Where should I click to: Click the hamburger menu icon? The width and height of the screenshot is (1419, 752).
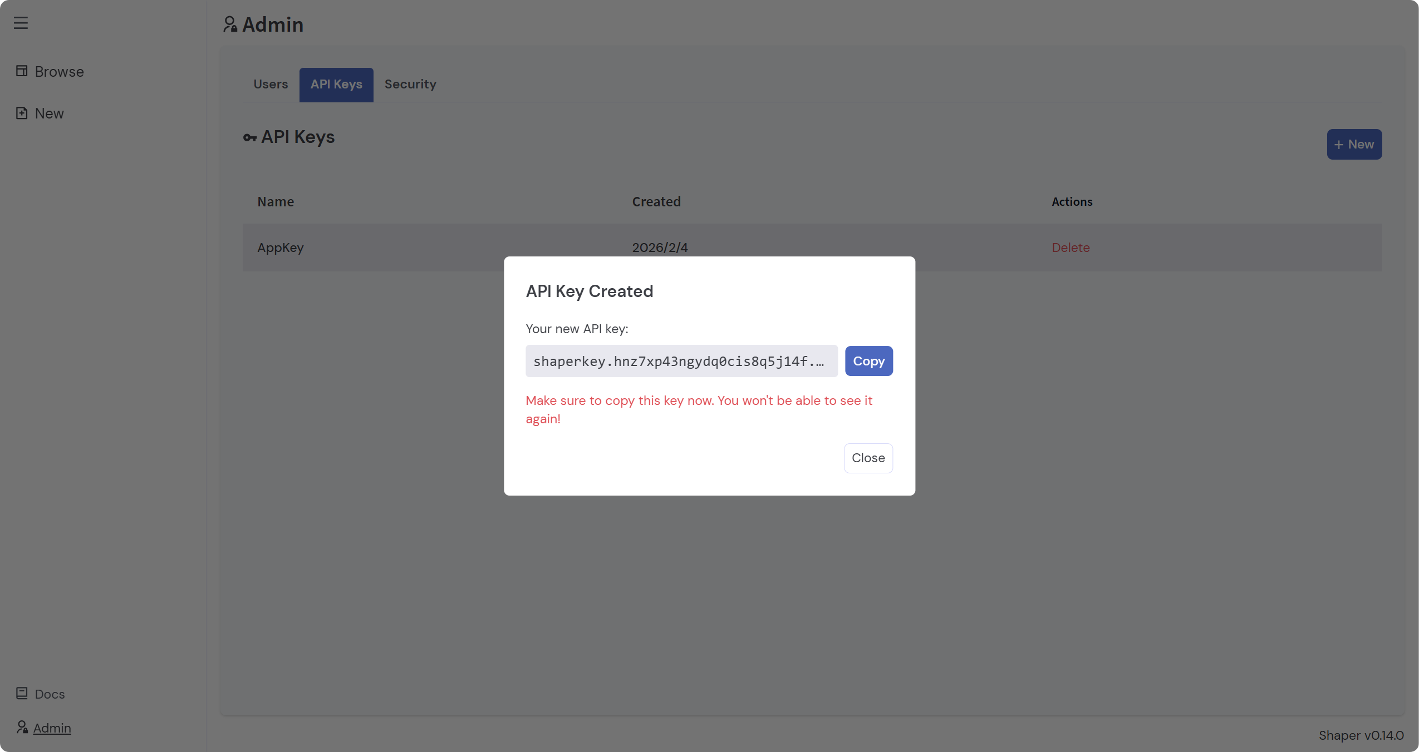tap(21, 23)
